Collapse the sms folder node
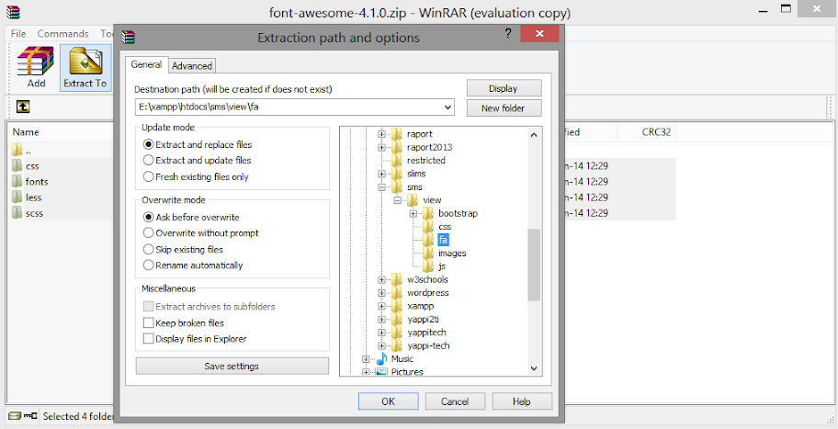 pyautogui.click(x=381, y=187)
